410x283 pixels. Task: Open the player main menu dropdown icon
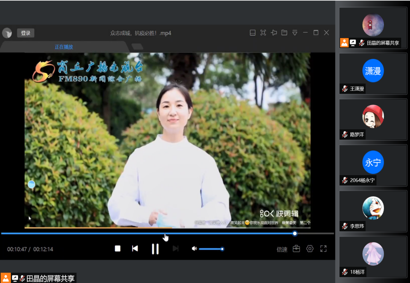[x=295, y=33]
